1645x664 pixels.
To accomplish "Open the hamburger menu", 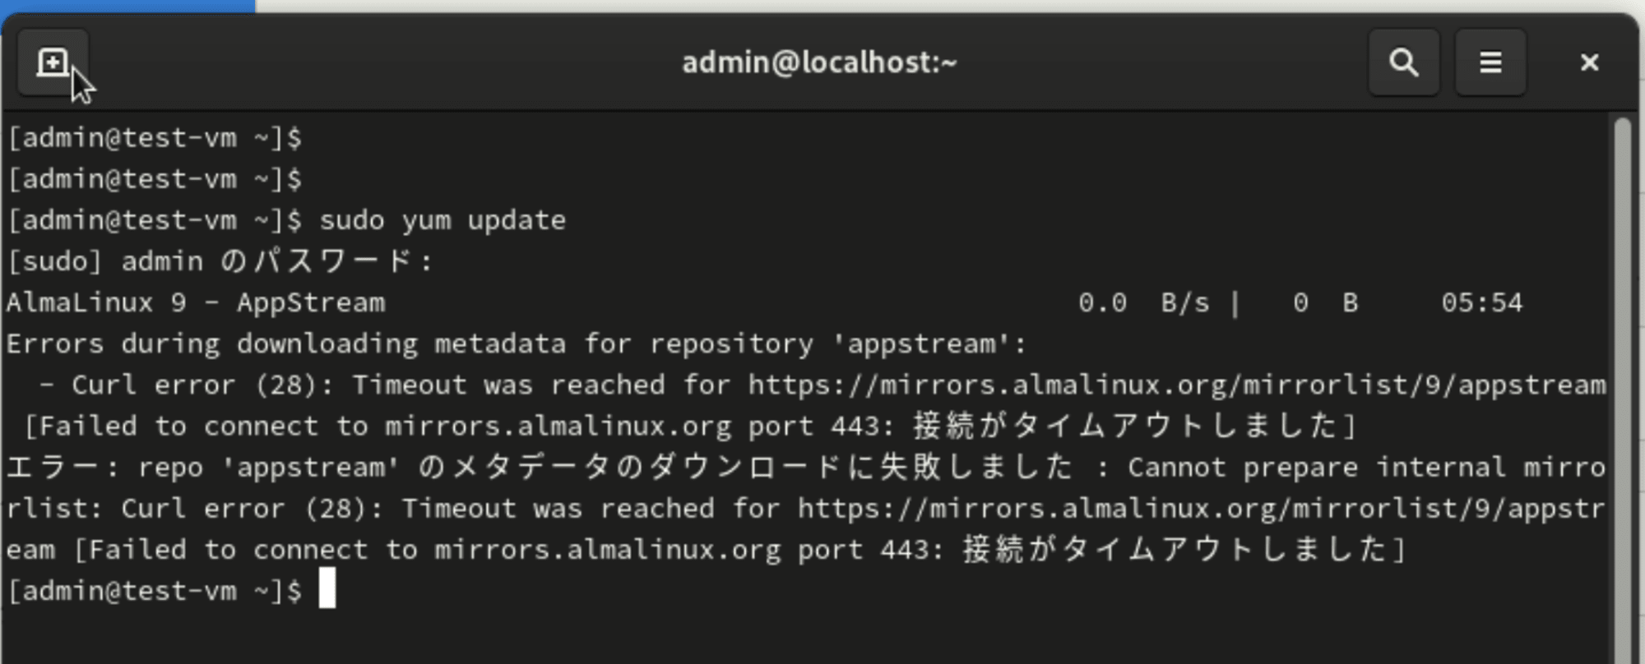I will 1490,62.
